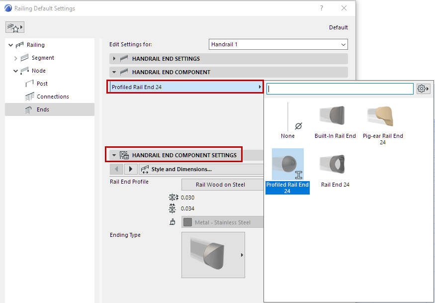Click the Ends icon in tree
435x303 pixels.
click(x=29, y=109)
